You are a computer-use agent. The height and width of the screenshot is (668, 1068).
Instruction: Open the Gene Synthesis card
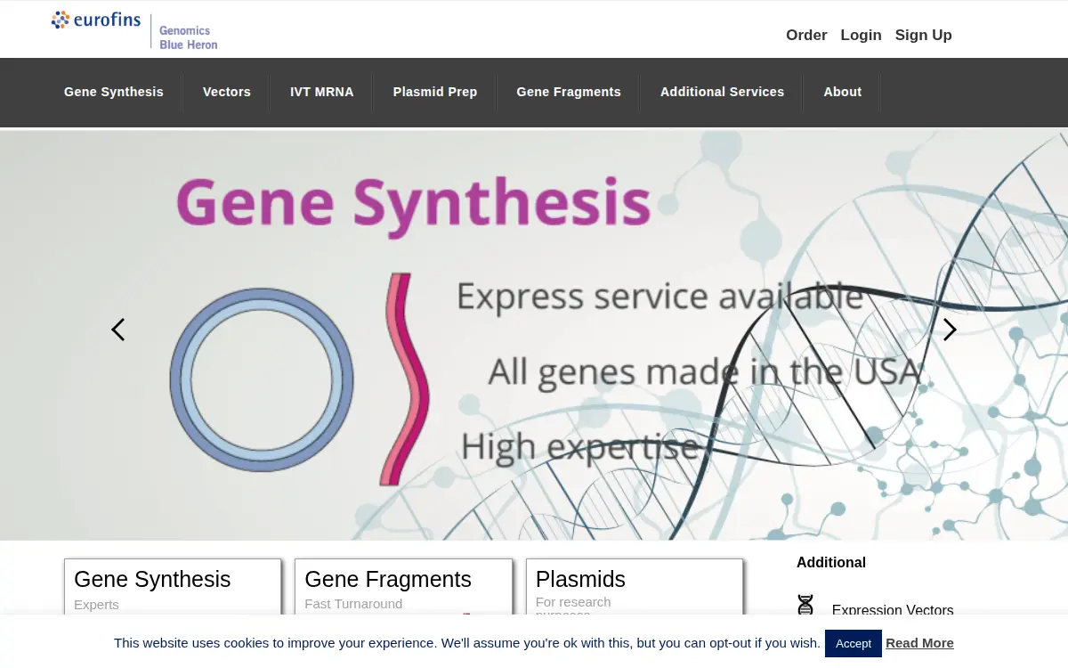pos(173,587)
